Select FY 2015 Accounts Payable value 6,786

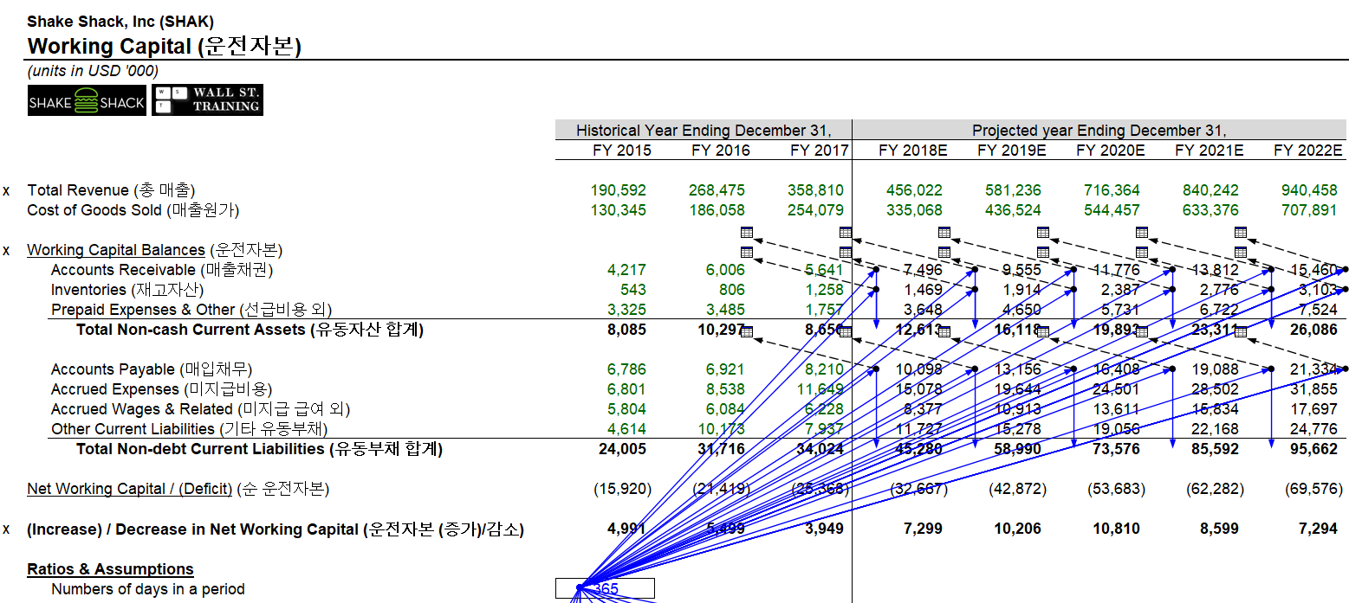click(626, 369)
